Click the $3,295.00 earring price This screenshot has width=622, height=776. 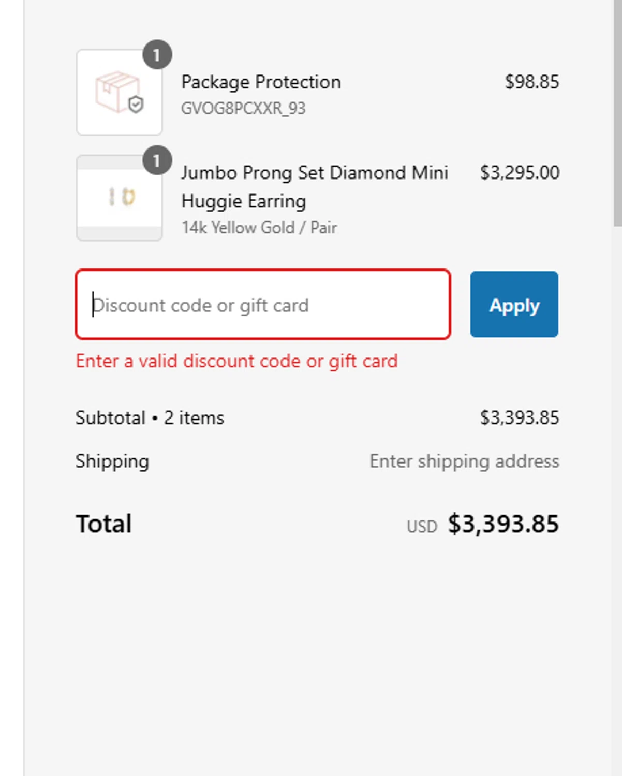pyautogui.click(x=519, y=173)
